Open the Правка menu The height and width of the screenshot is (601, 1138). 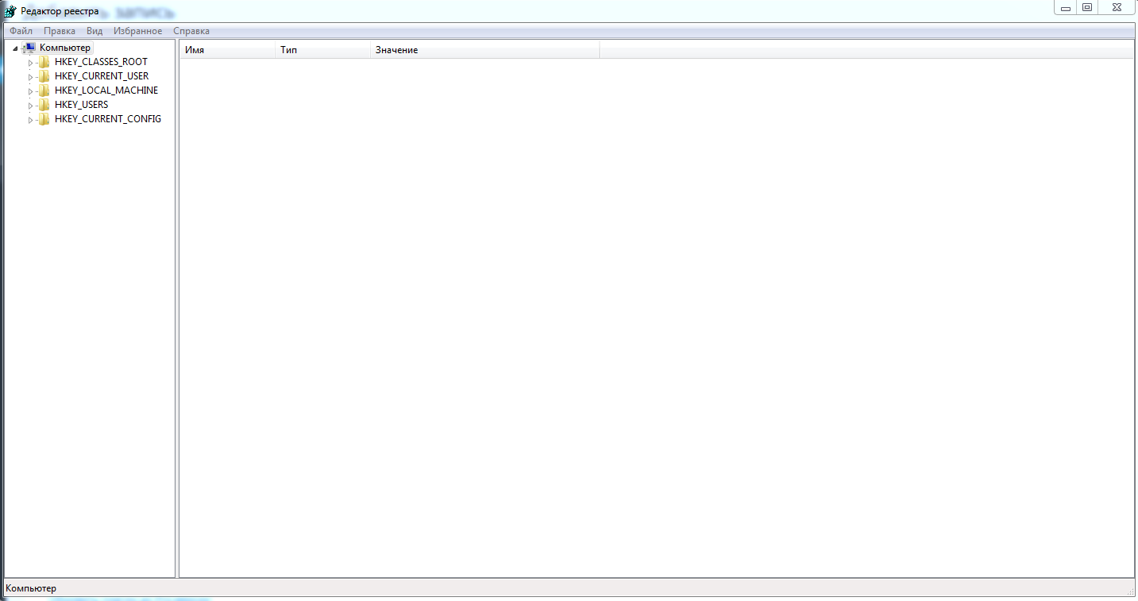click(60, 31)
